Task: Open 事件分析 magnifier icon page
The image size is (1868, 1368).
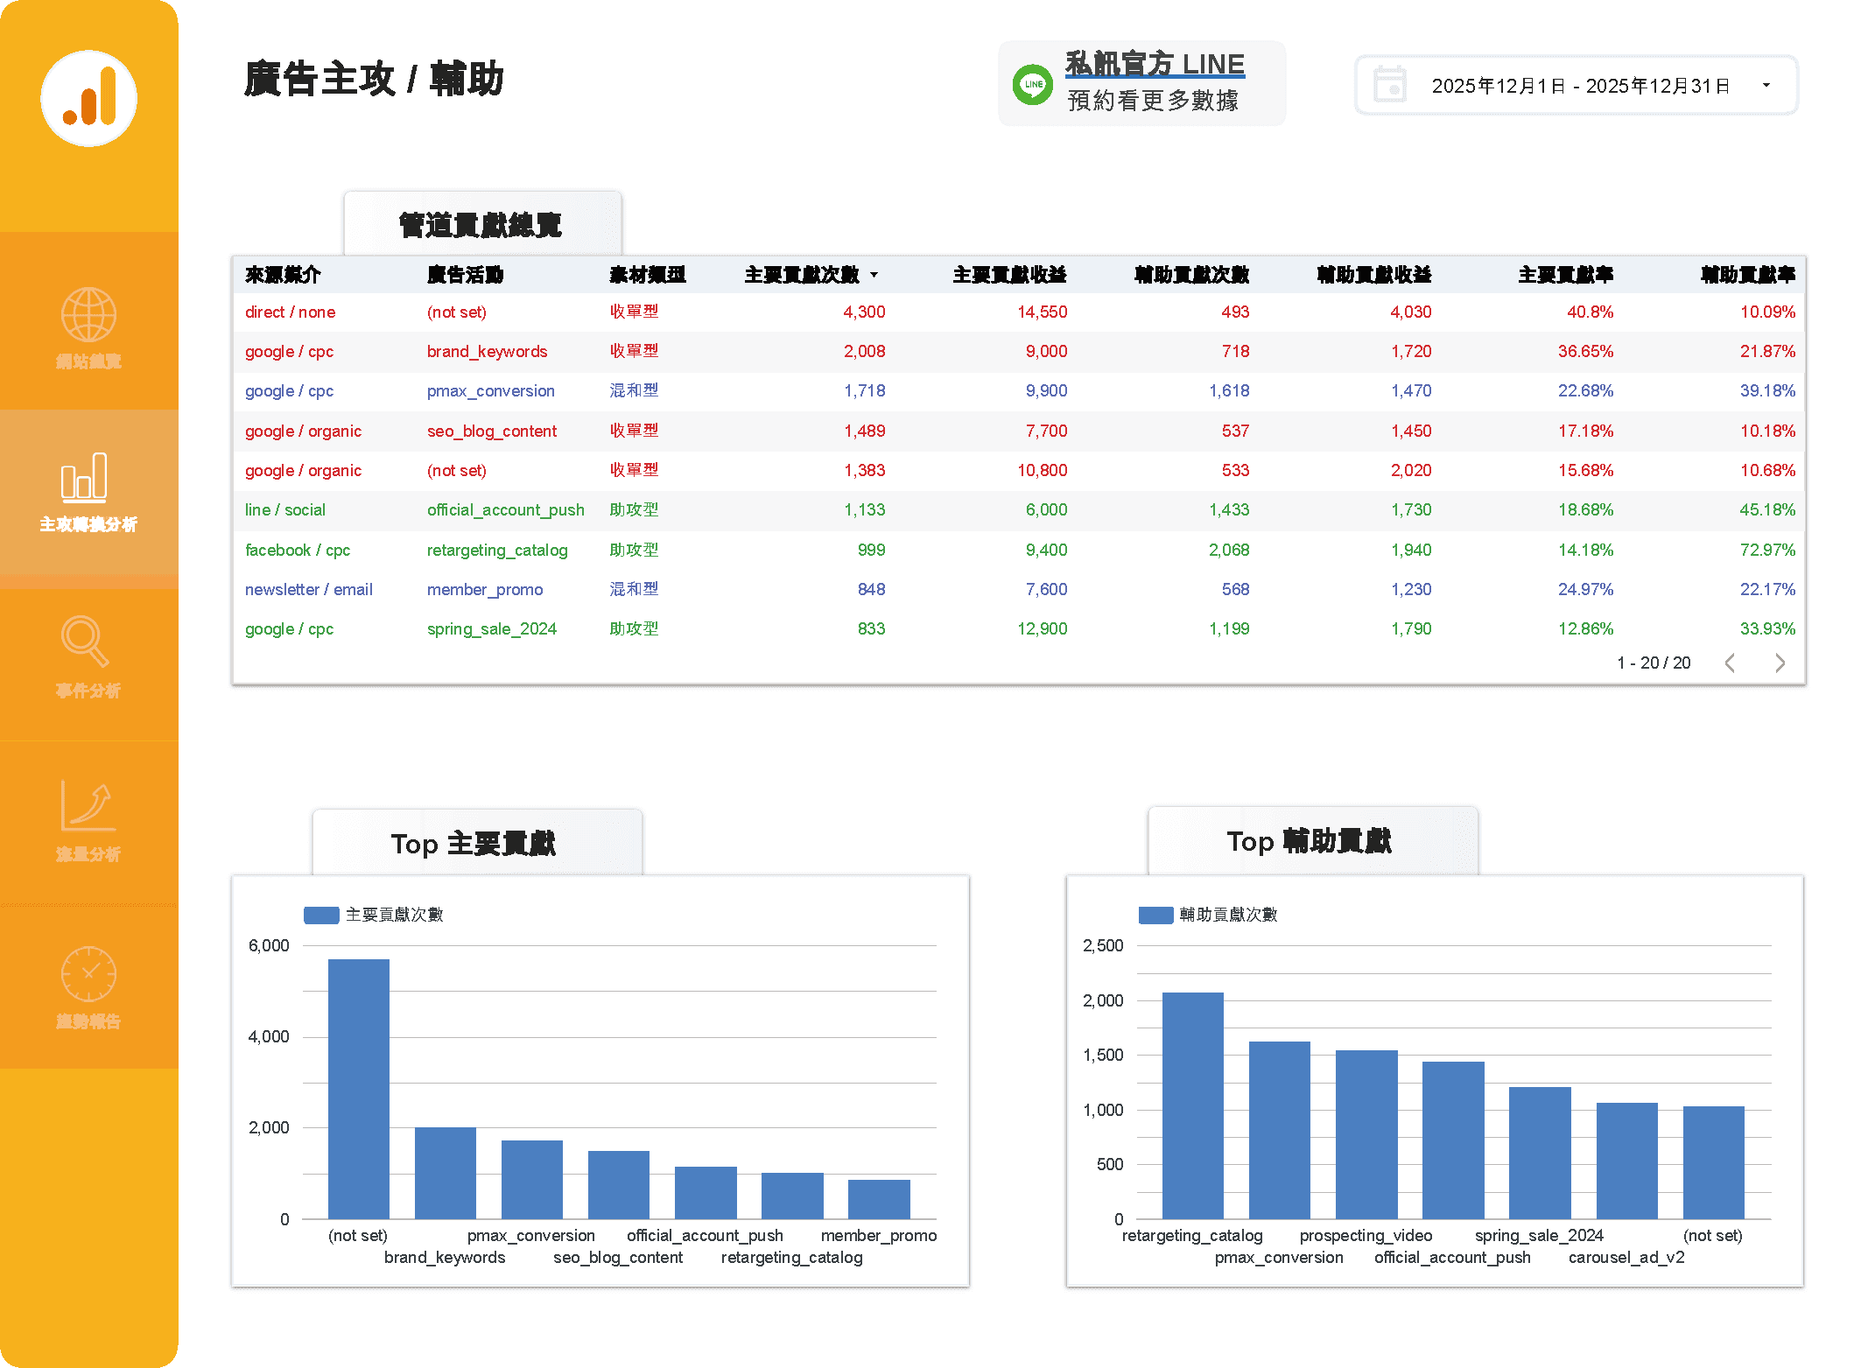Action: tap(85, 642)
